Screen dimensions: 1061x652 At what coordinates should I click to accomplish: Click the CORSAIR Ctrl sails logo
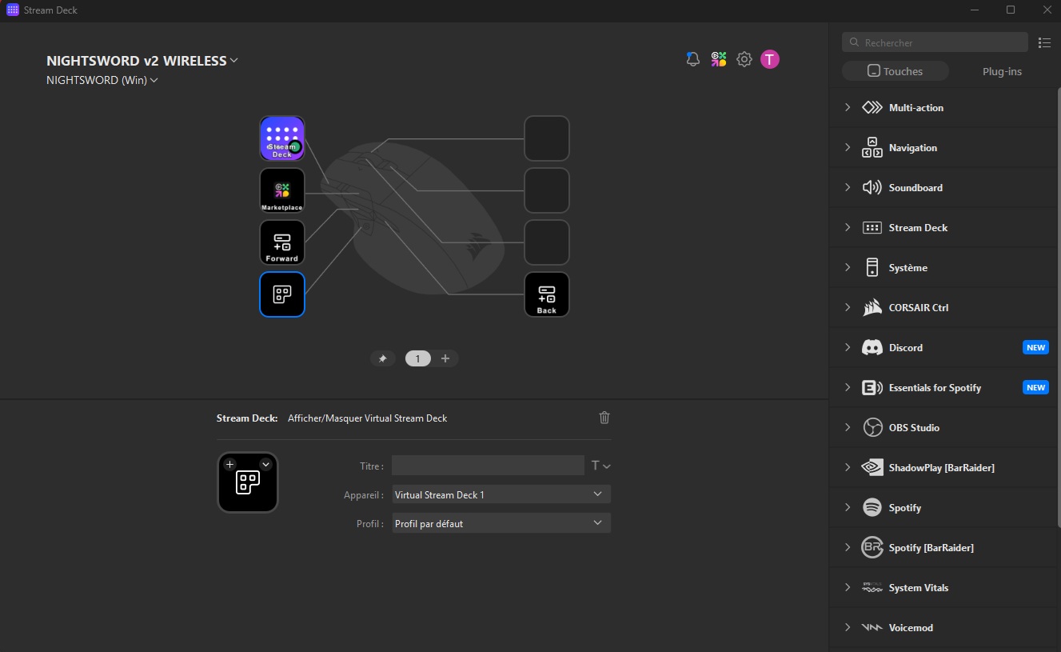tap(872, 307)
